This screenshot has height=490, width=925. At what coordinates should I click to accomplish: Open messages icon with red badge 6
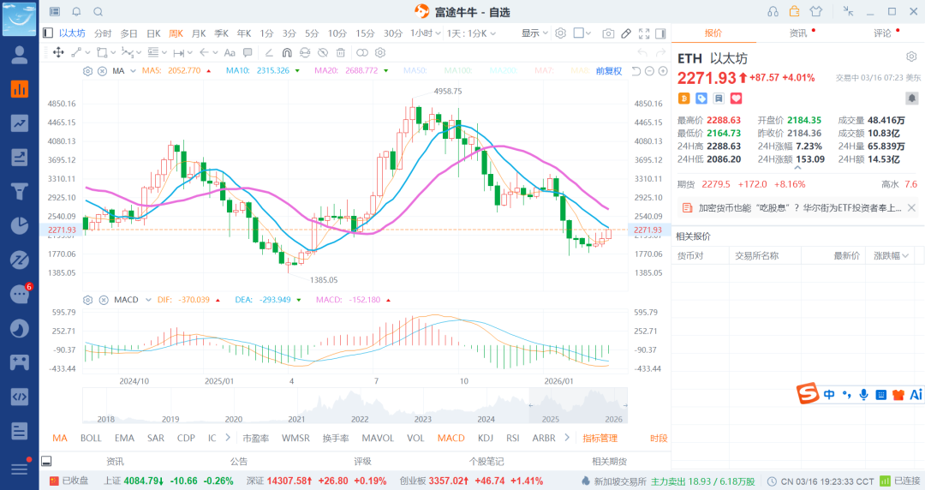tap(20, 294)
